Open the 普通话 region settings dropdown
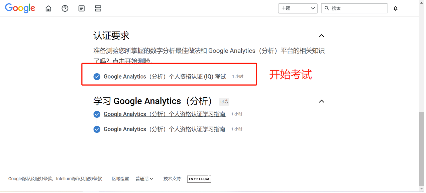426x193 pixels. point(144,179)
